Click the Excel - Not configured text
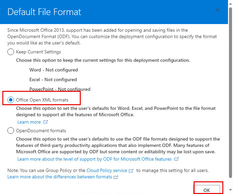This screenshot has width=233, height=194. tap(53, 80)
